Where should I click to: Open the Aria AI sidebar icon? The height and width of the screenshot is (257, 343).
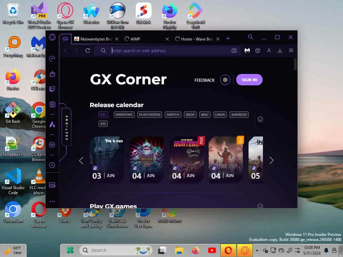(x=52, y=124)
